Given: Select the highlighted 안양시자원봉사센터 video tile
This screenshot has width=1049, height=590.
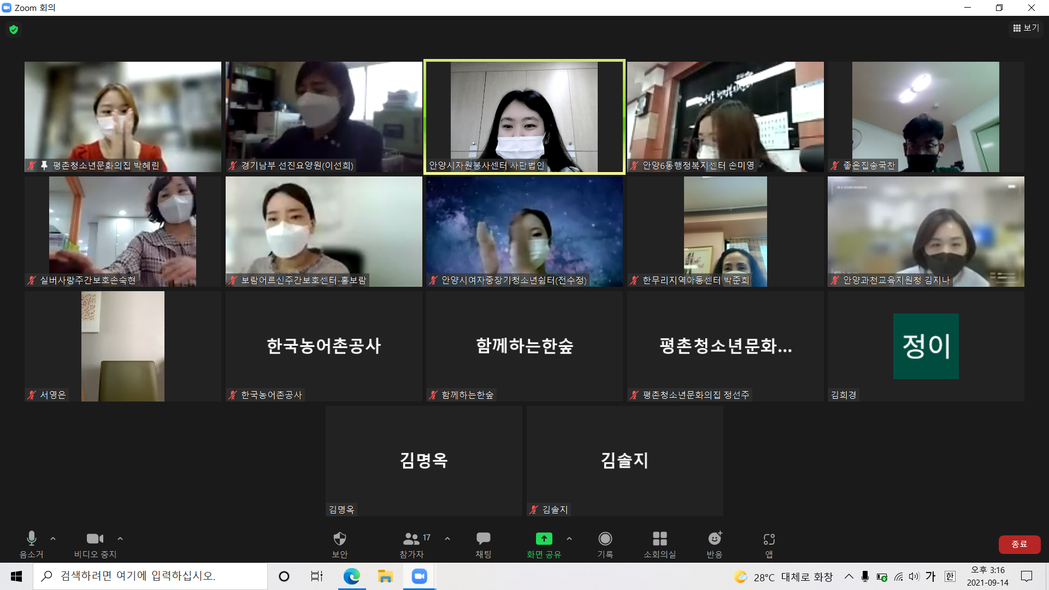Looking at the screenshot, I should pyautogui.click(x=524, y=116).
